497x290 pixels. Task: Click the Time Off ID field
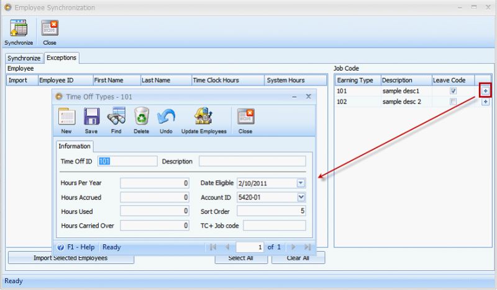coord(127,161)
